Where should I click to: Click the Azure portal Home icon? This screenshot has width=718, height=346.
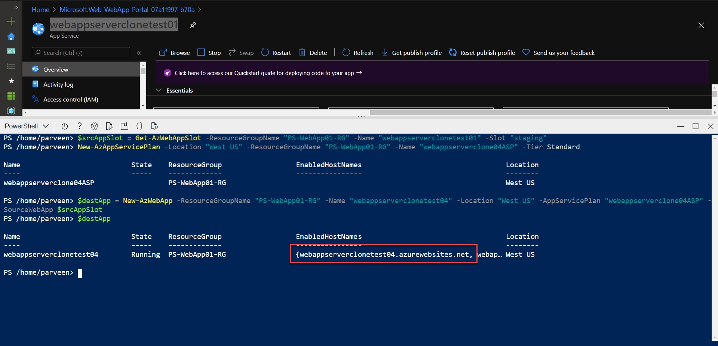(x=11, y=37)
